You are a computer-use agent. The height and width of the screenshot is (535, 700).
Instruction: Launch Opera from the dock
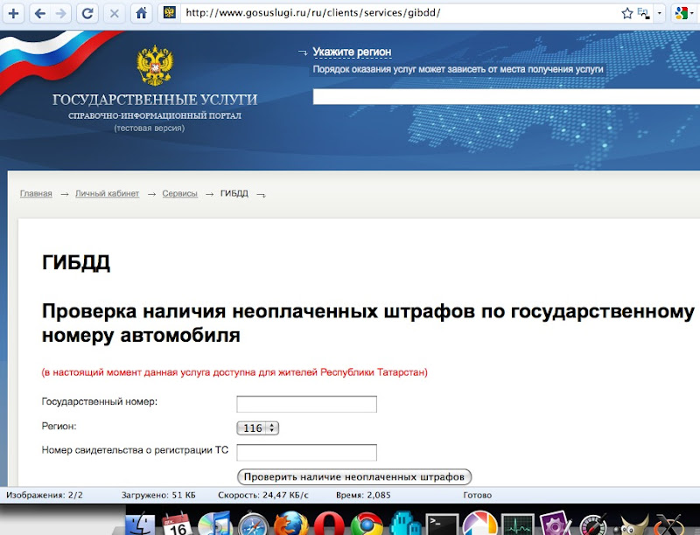[x=329, y=524]
